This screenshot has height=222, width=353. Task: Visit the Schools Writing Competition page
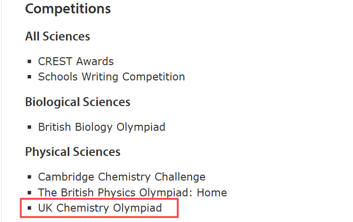[111, 77]
